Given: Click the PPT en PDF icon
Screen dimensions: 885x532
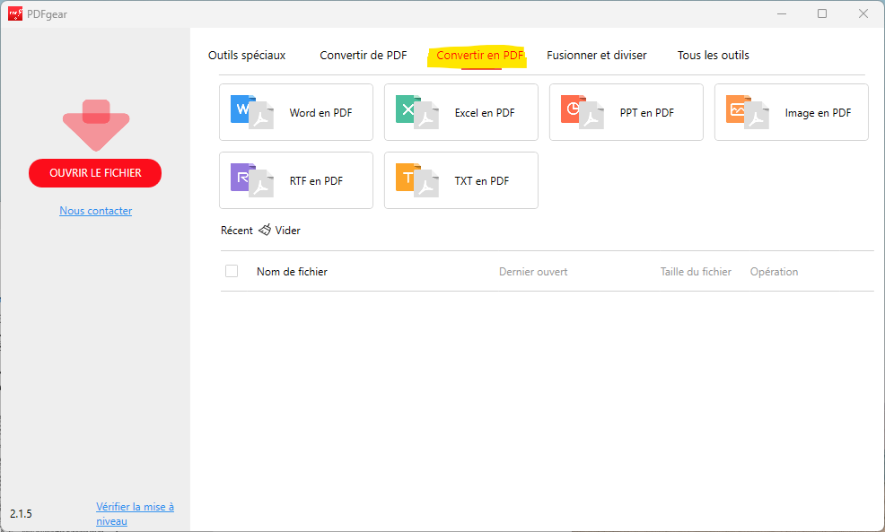Looking at the screenshot, I should click(x=583, y=112).
